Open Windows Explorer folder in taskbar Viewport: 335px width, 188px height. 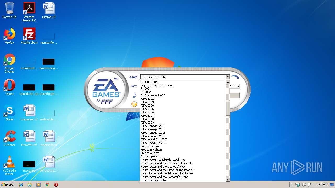(30, 185)
